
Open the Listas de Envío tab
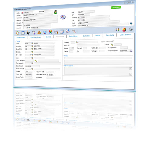click(126, 35)
